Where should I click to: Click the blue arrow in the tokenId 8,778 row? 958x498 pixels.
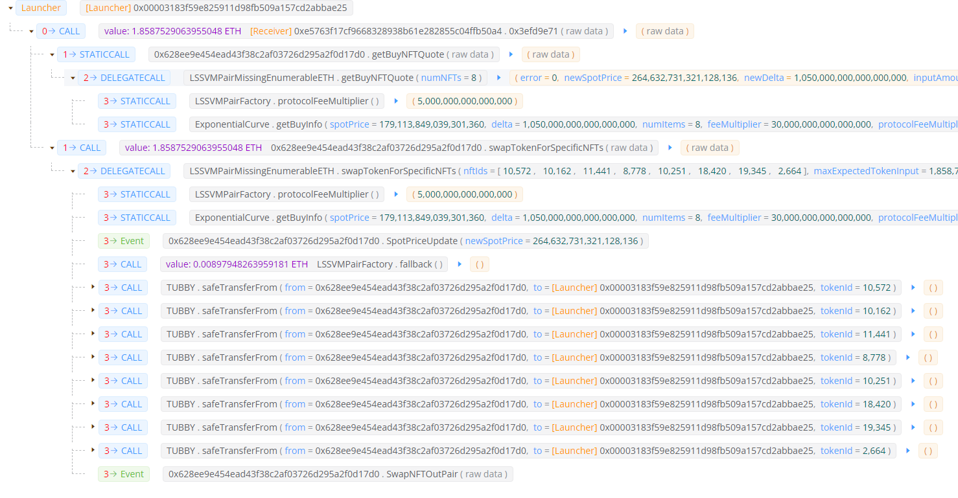[x=907, y=357]
